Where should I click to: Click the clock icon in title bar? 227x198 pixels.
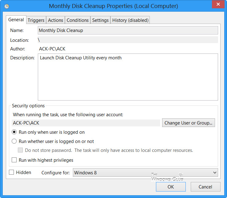[7, 6]
